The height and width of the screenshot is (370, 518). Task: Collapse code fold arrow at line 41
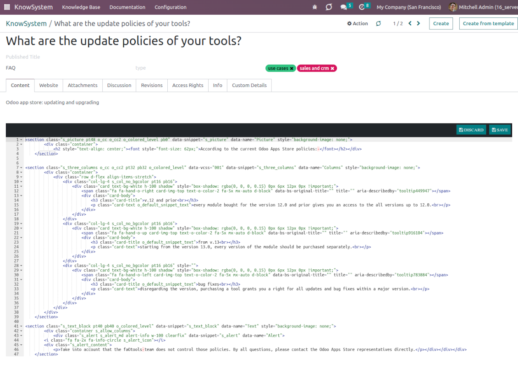[x=21, y=326]
